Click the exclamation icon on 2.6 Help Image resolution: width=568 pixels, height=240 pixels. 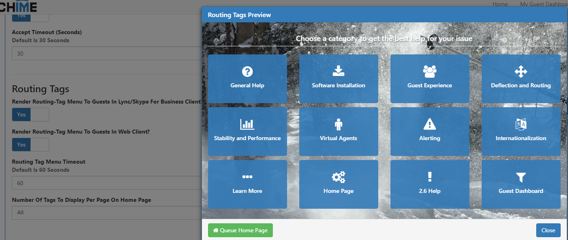tap(430, 177)
